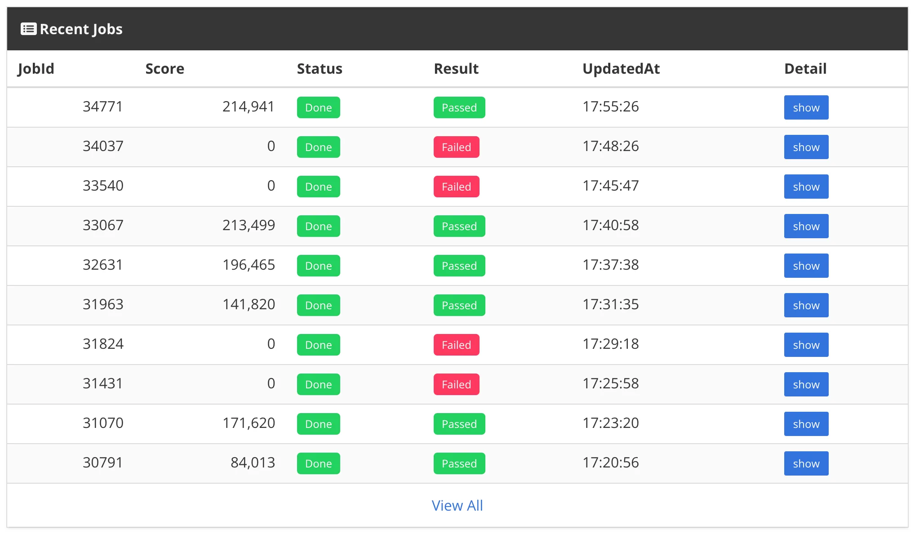This screenshot has width=915, height=534.
Task: Click the Passed badge with score 84,013
Action: point(459,463)
